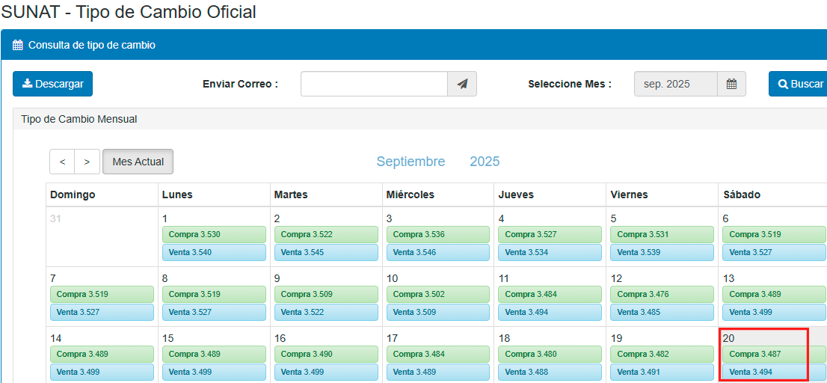The width and height of the screenshot is (827, 383).
Task: Click Venta 3.545 on day 2
Action: (326, 253)
